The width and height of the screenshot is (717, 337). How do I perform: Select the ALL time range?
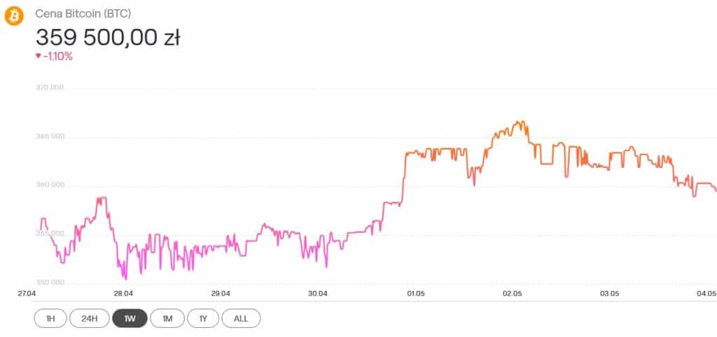(x=241, y=318)
